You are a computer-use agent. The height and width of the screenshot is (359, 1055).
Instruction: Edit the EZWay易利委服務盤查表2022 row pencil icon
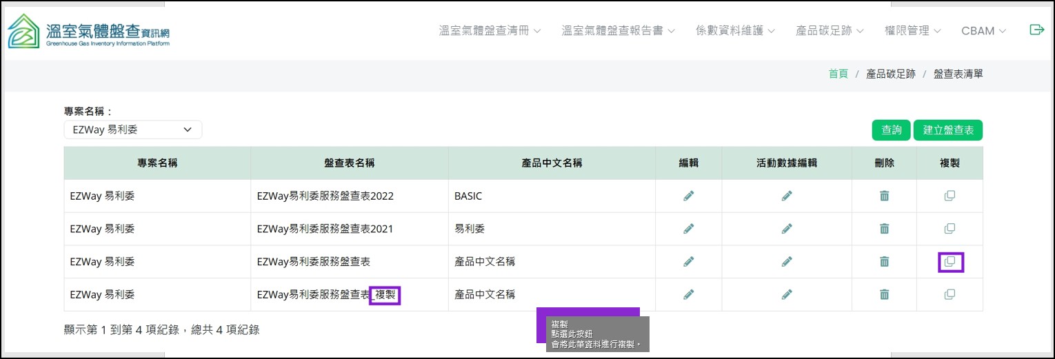coord(688,196)
